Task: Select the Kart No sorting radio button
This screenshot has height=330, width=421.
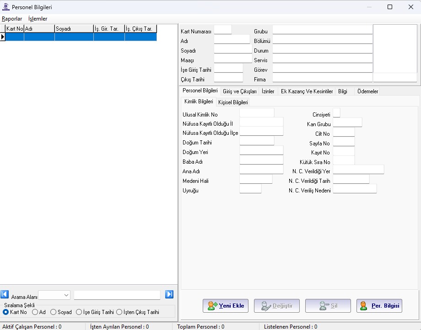Action: click(x=6, y=312)
